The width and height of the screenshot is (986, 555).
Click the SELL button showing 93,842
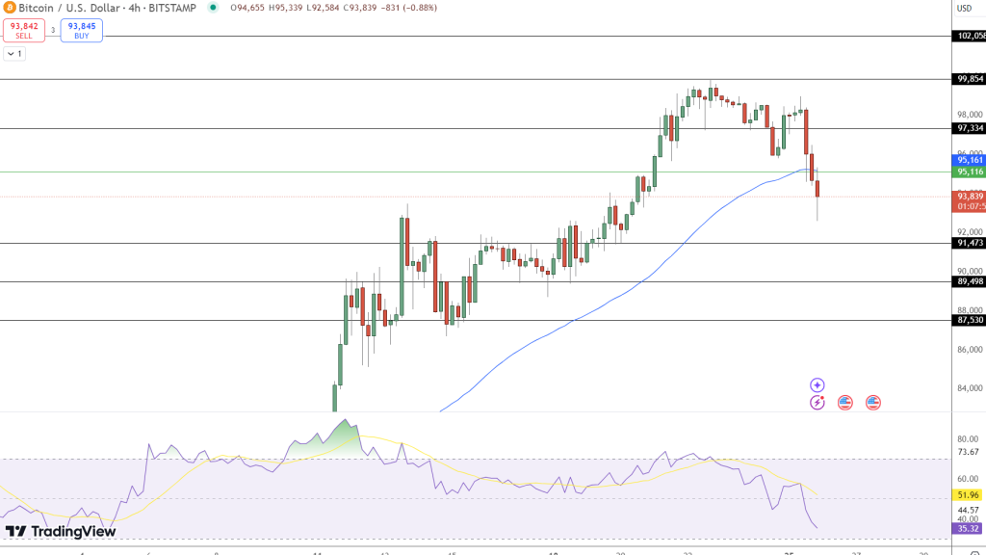pyautogui.click(x=24, y=30)
